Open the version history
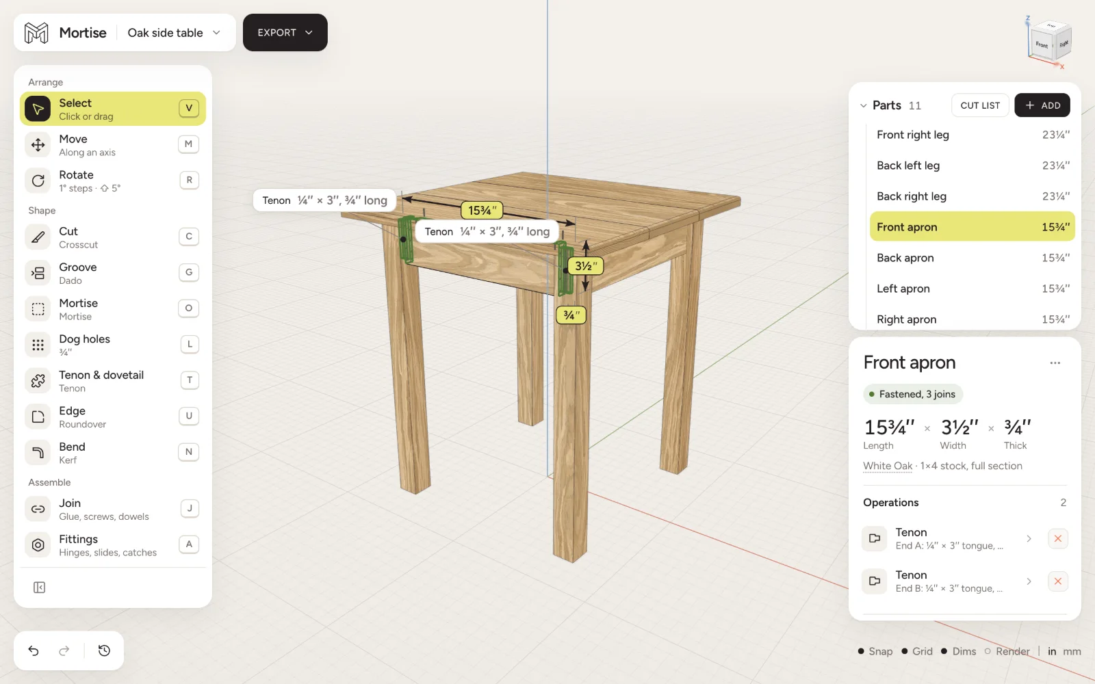Screen dimensions: 1095x684 coord(104,650)
